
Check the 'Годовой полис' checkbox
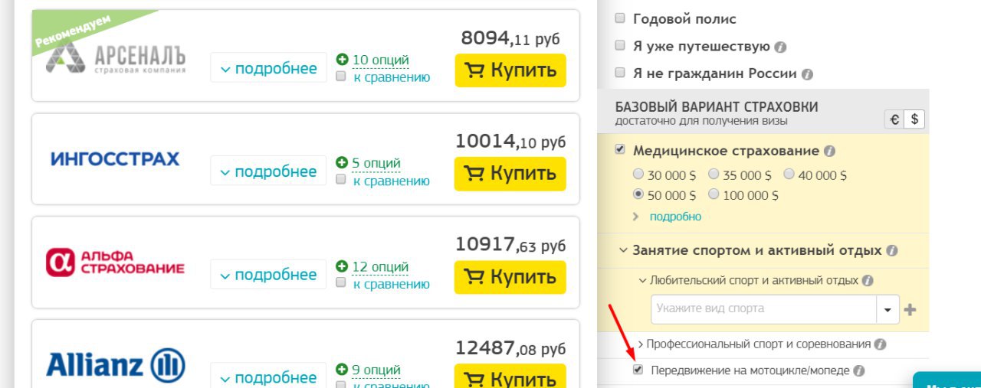[x=620, y=18]
